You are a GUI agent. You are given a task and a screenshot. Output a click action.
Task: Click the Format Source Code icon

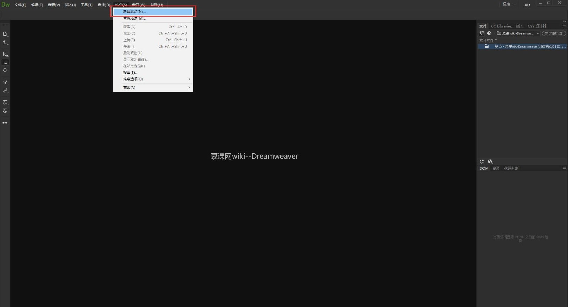click(x=5, y=91)
